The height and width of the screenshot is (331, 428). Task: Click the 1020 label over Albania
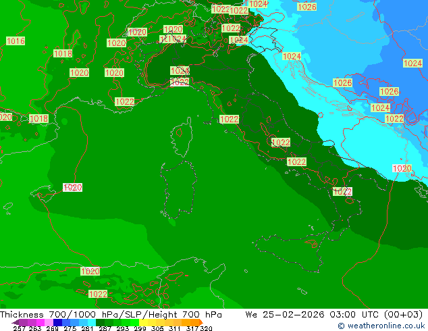pos(402,168)
